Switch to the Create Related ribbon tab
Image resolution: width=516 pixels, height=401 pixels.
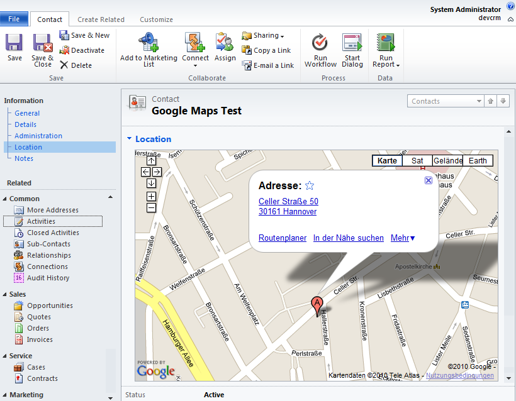point(101,19)
